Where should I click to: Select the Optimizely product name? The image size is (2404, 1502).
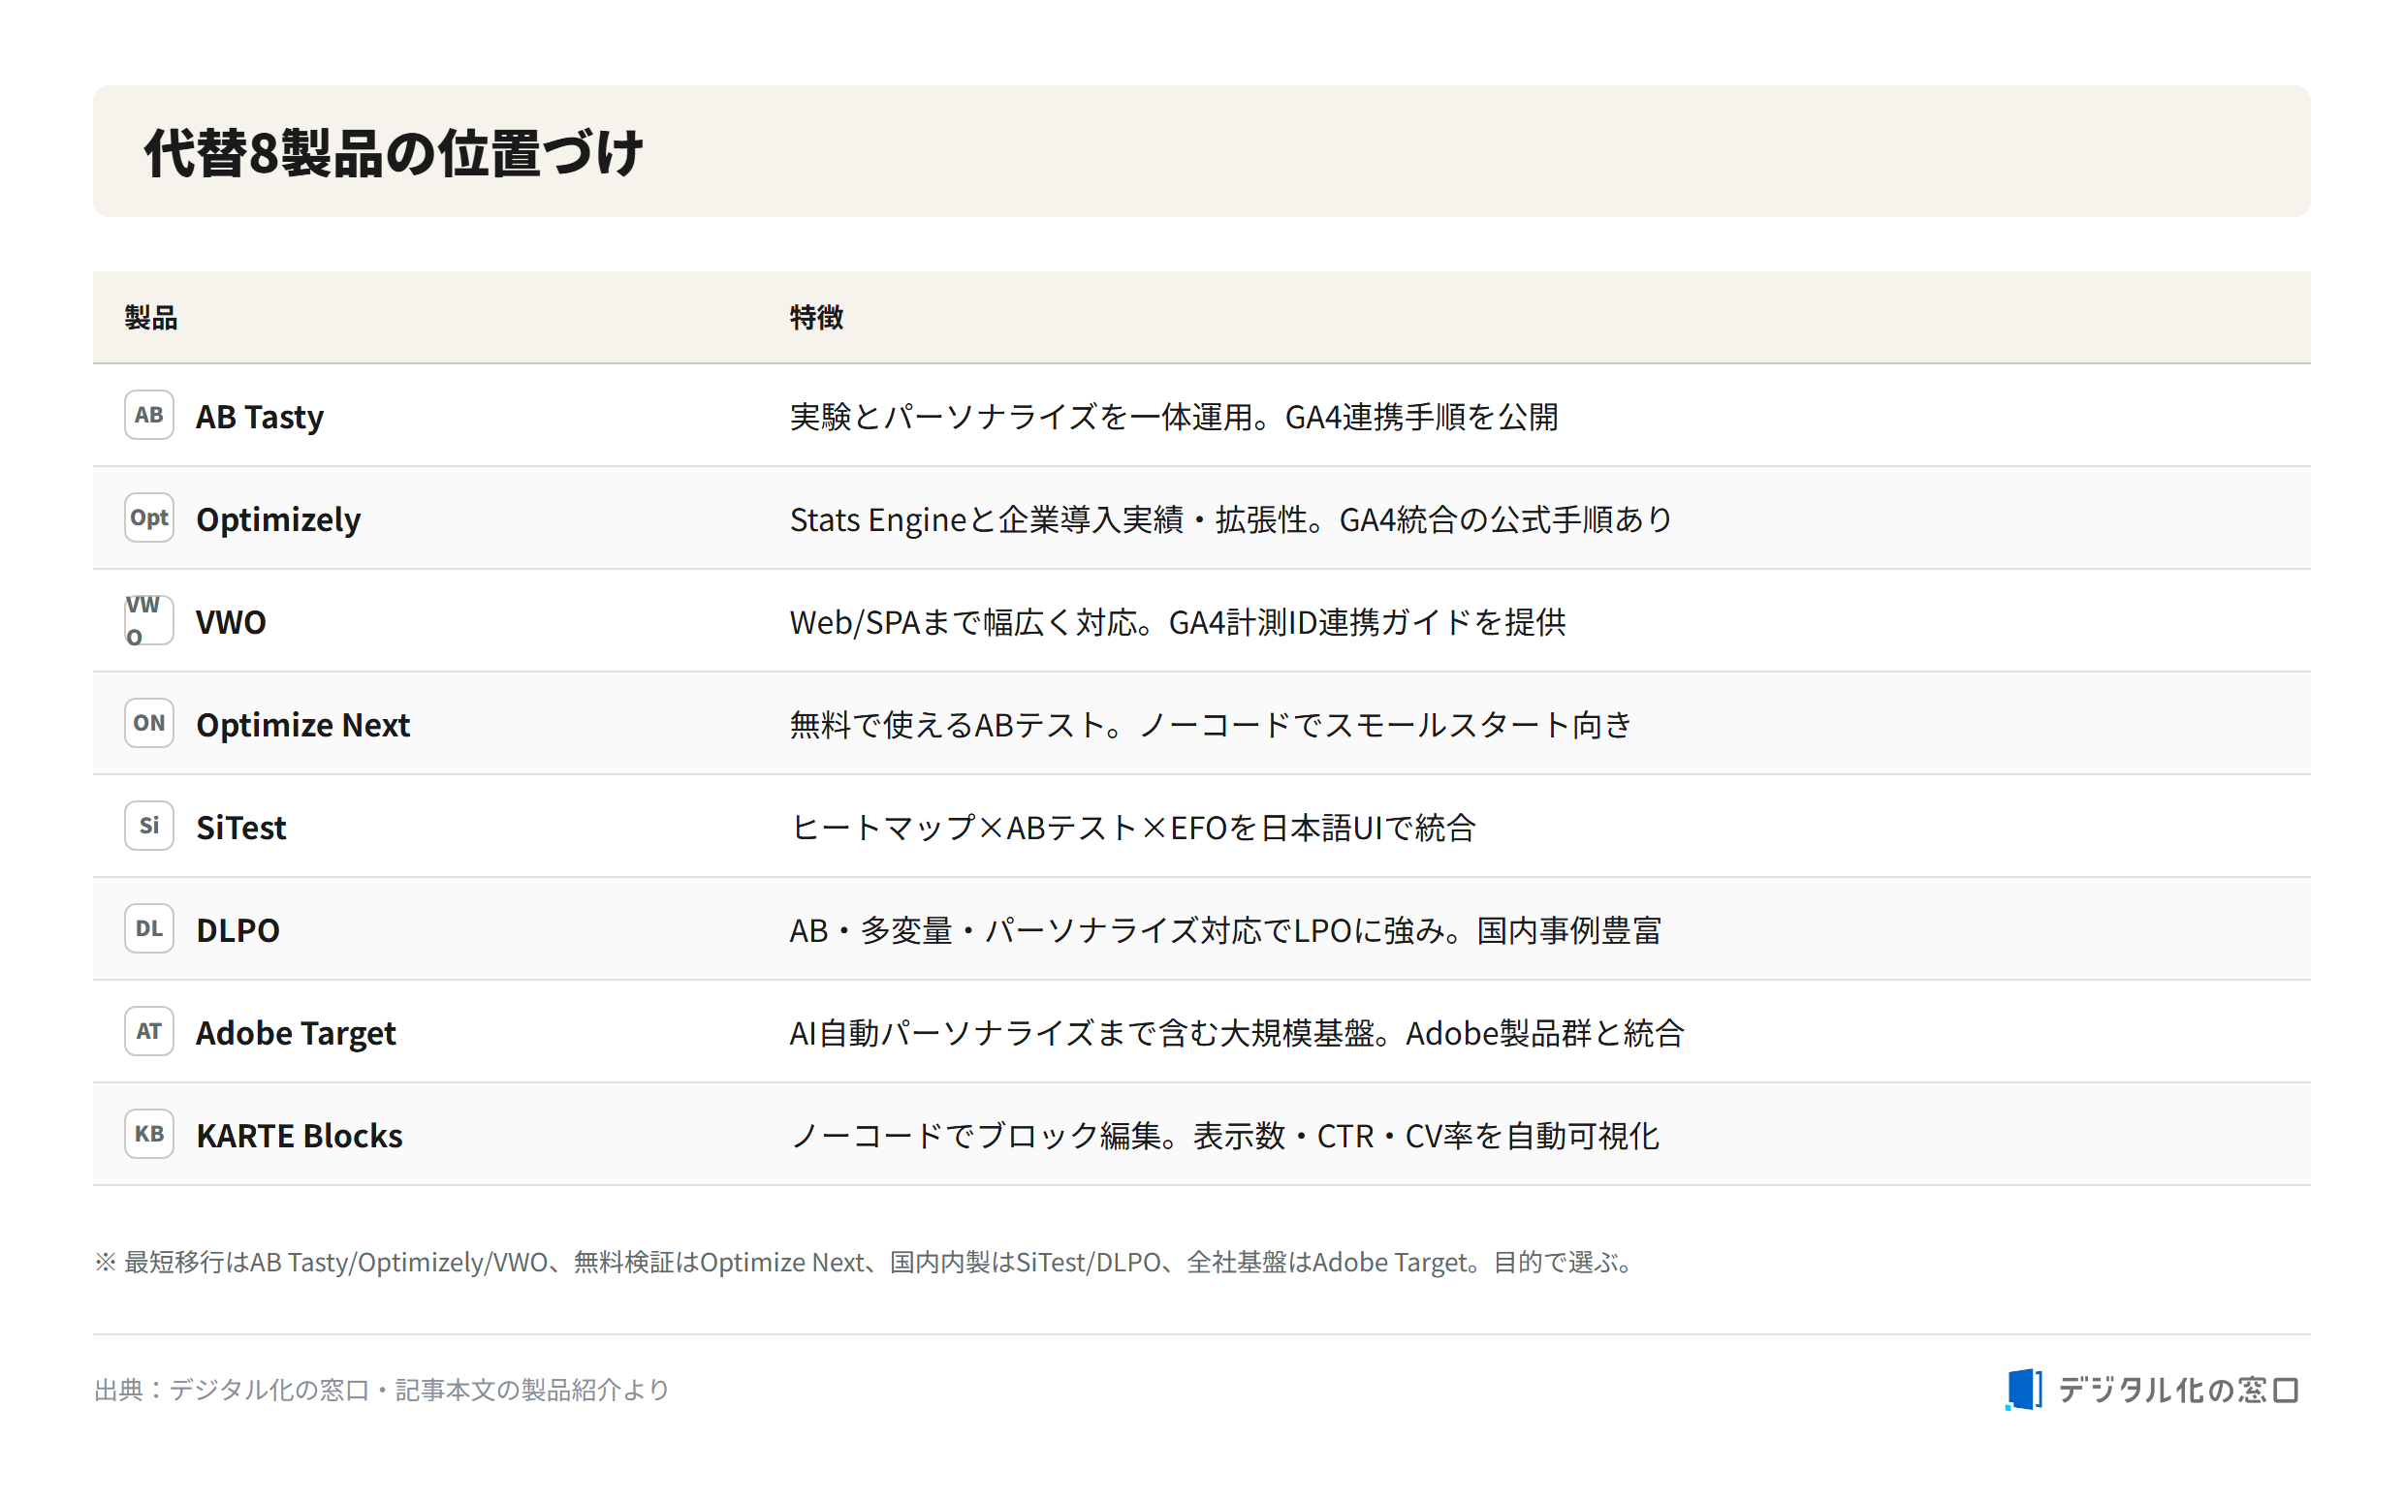coord(278,519)
